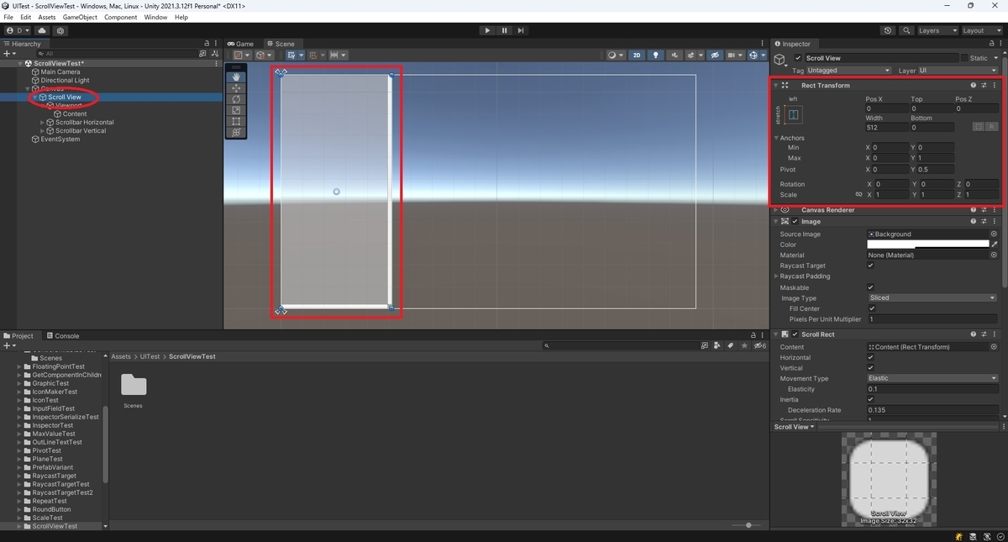This screenshot has width=1008, height=542.
Task: Select the Rotate tool
Action: coord(235,98)
